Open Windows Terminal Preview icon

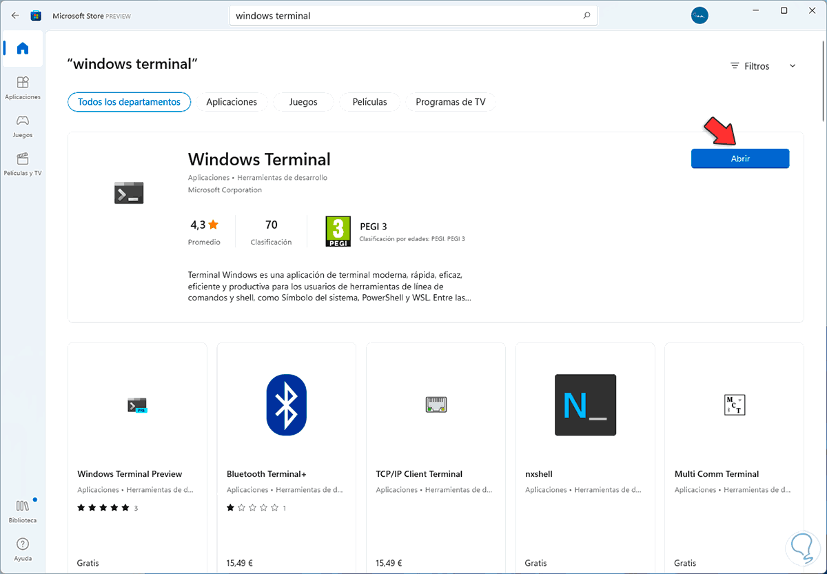click(137, 405)
